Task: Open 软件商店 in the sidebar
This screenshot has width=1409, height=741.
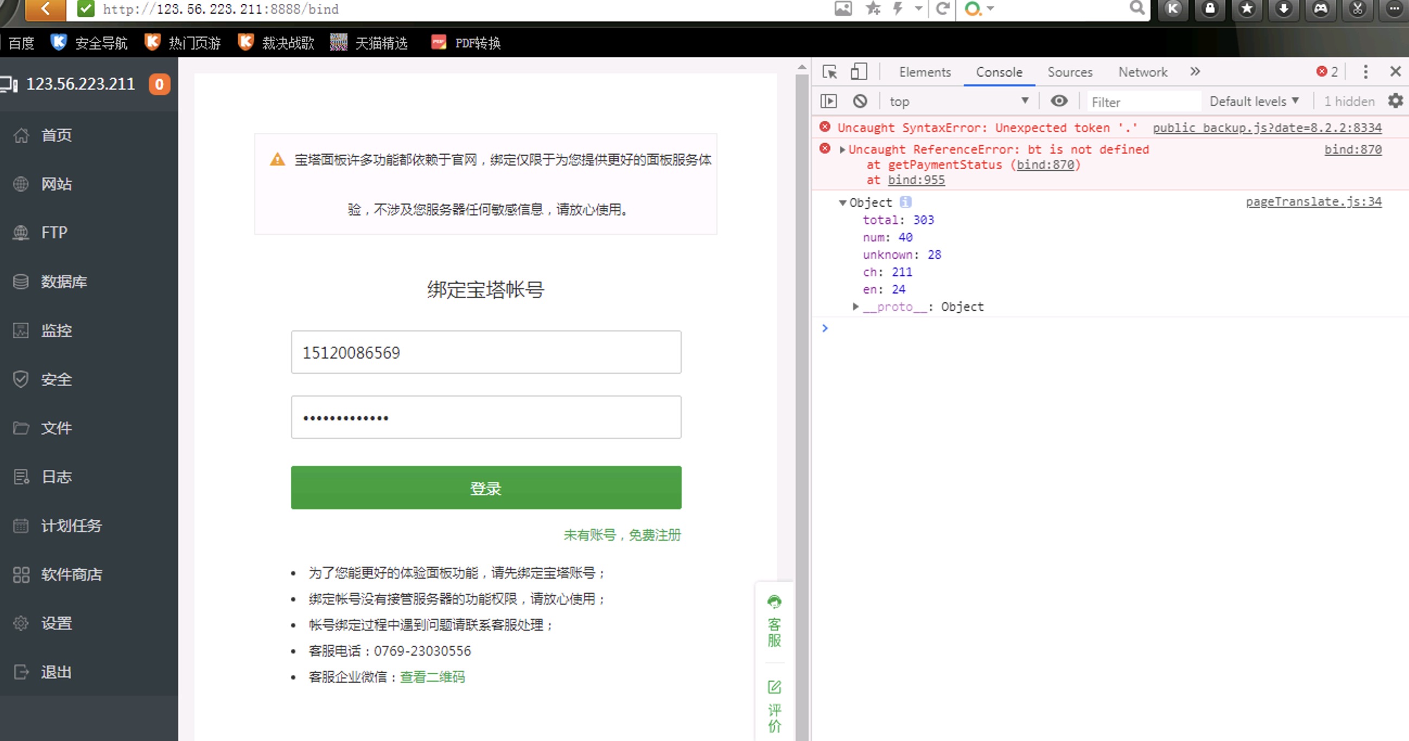Action: coord(88,574)
